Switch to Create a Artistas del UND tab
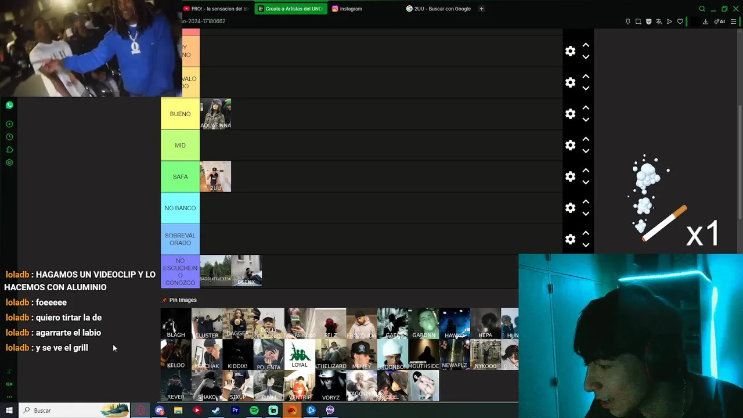 pos(290,9)
